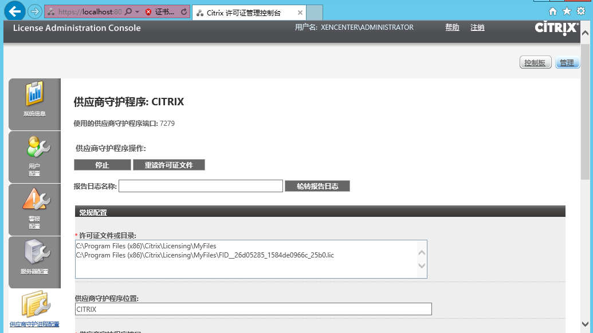This screenshot has height=333, width=593.
Task: Click the page scrollbar down arrow
Action: click(x=586, y=324)
